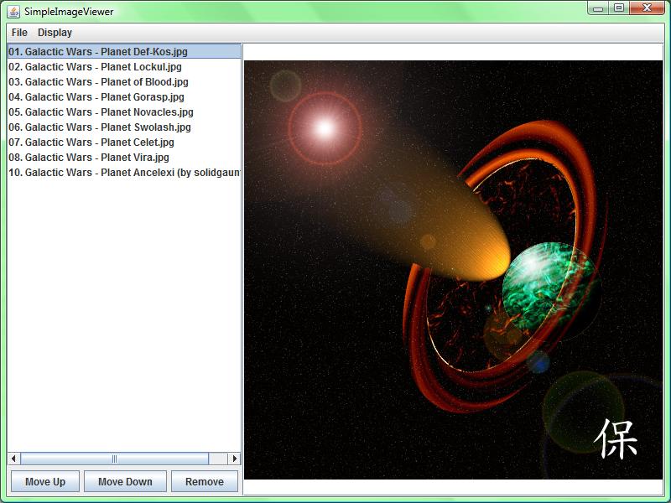Click the Move Down button
The image size is (671, 503).
(125, 481)
